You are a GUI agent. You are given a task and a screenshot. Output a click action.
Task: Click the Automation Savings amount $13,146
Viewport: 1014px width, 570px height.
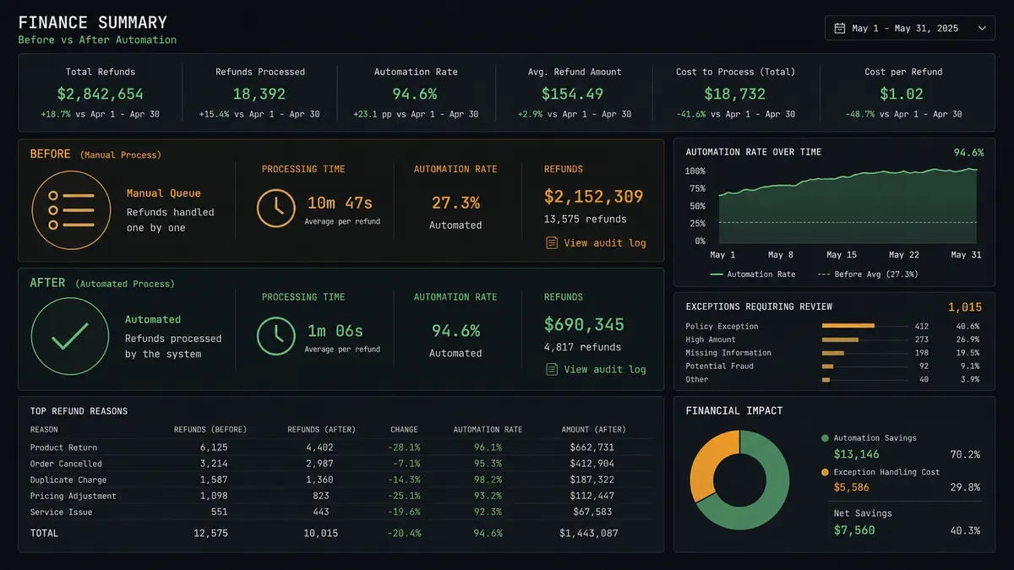coord(857,454)
